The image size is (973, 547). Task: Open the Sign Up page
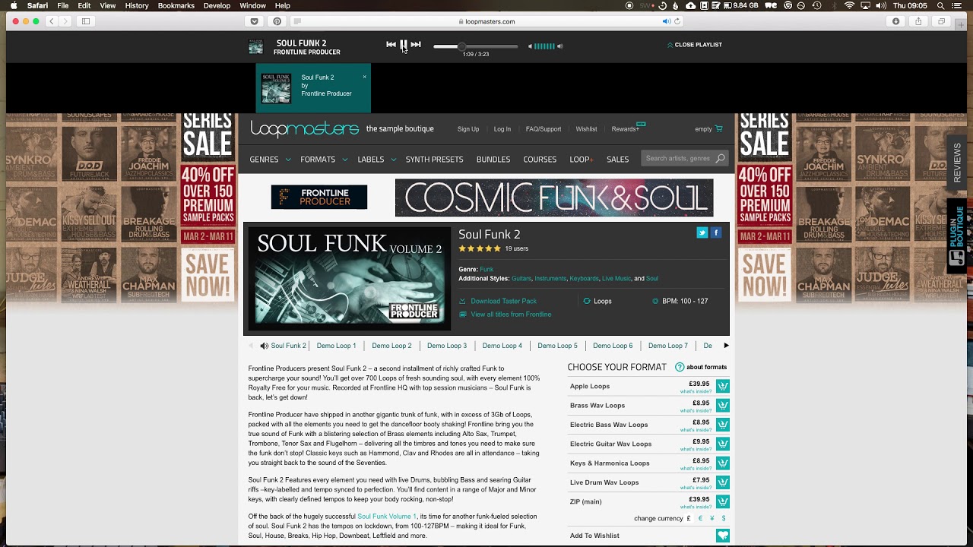pyautogui.click(x=468, y=129)
